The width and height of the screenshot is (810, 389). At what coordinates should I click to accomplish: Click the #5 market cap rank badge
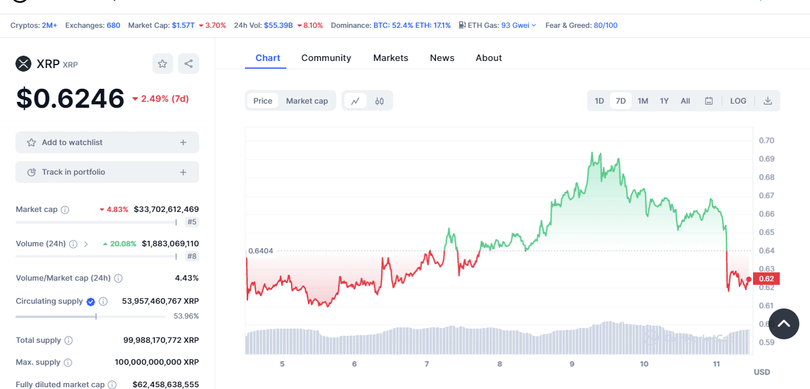[192, 222]
